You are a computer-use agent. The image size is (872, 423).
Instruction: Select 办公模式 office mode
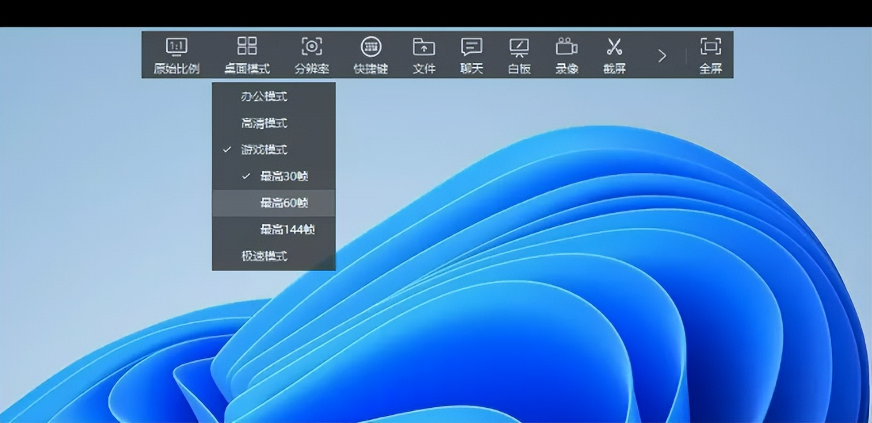coord(274,96)
